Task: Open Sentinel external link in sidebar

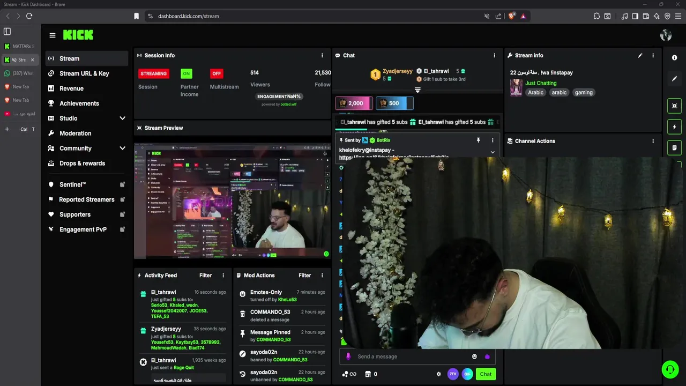Action: pos(86,184)
